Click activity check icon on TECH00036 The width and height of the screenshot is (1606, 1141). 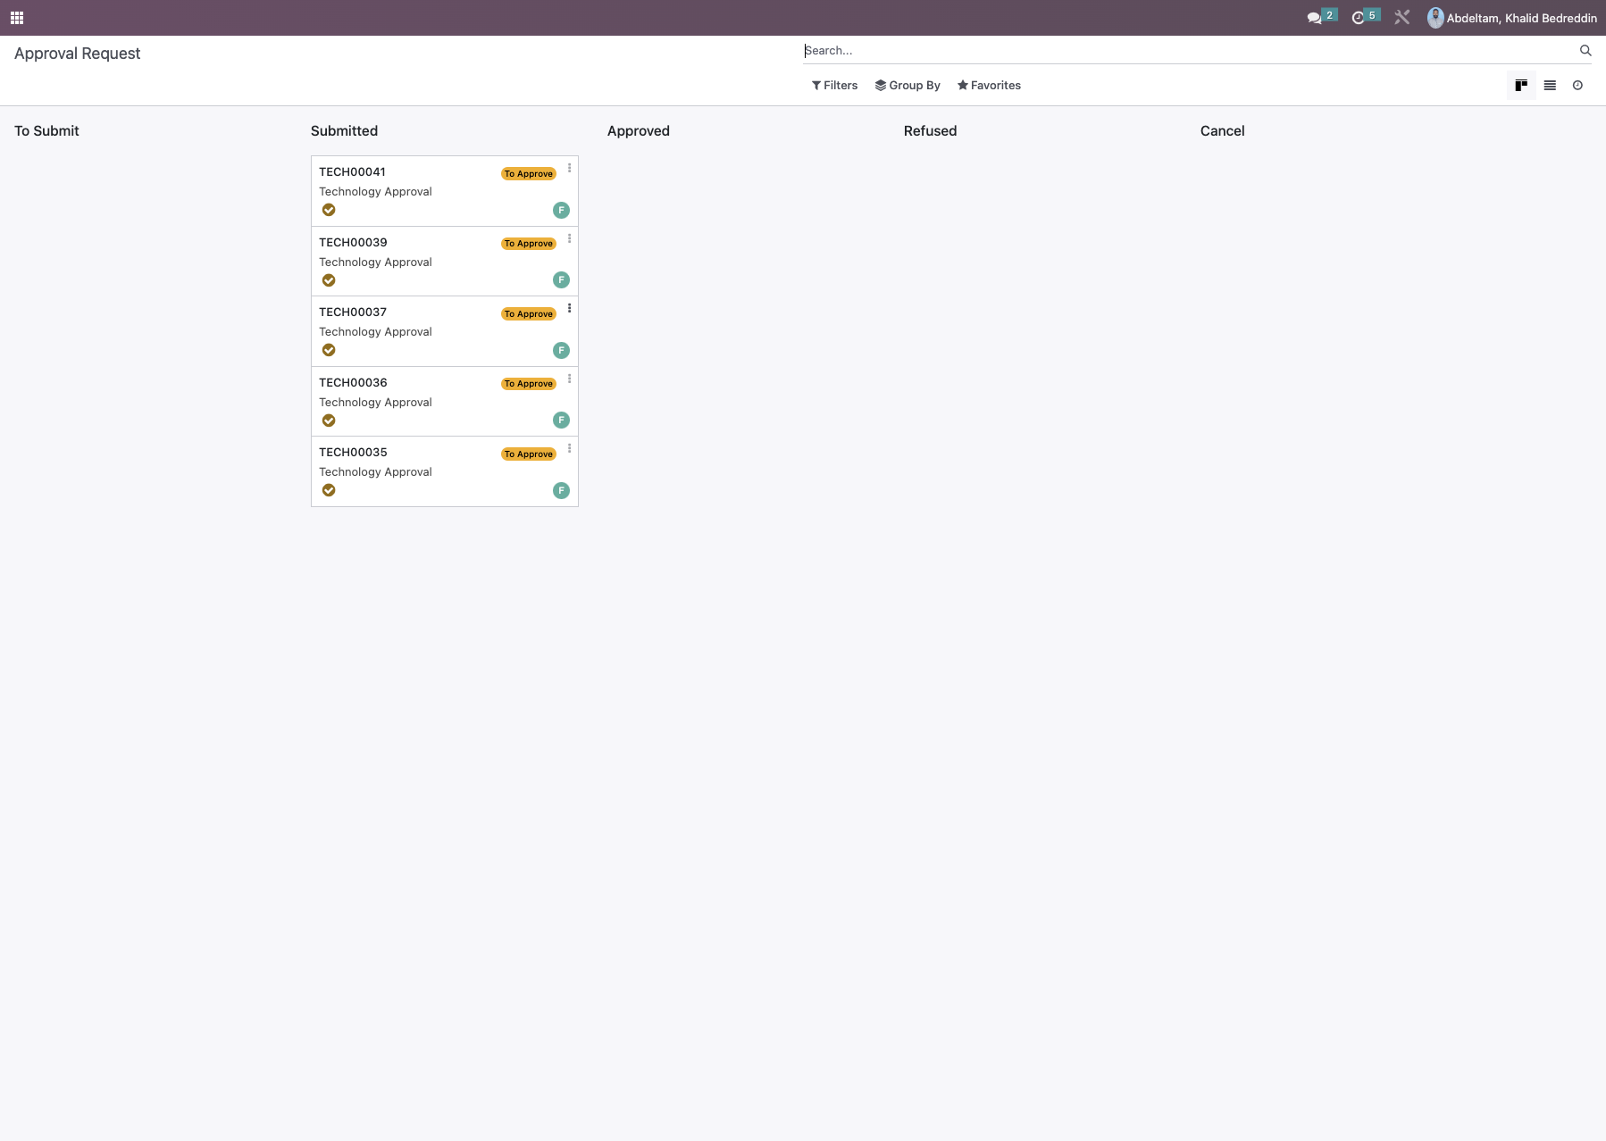[329, 421]
